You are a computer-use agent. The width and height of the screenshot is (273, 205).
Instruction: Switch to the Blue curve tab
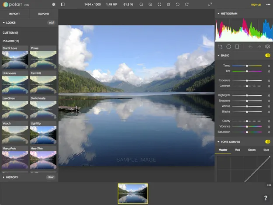pyautogui.click(x=266, y=150)
